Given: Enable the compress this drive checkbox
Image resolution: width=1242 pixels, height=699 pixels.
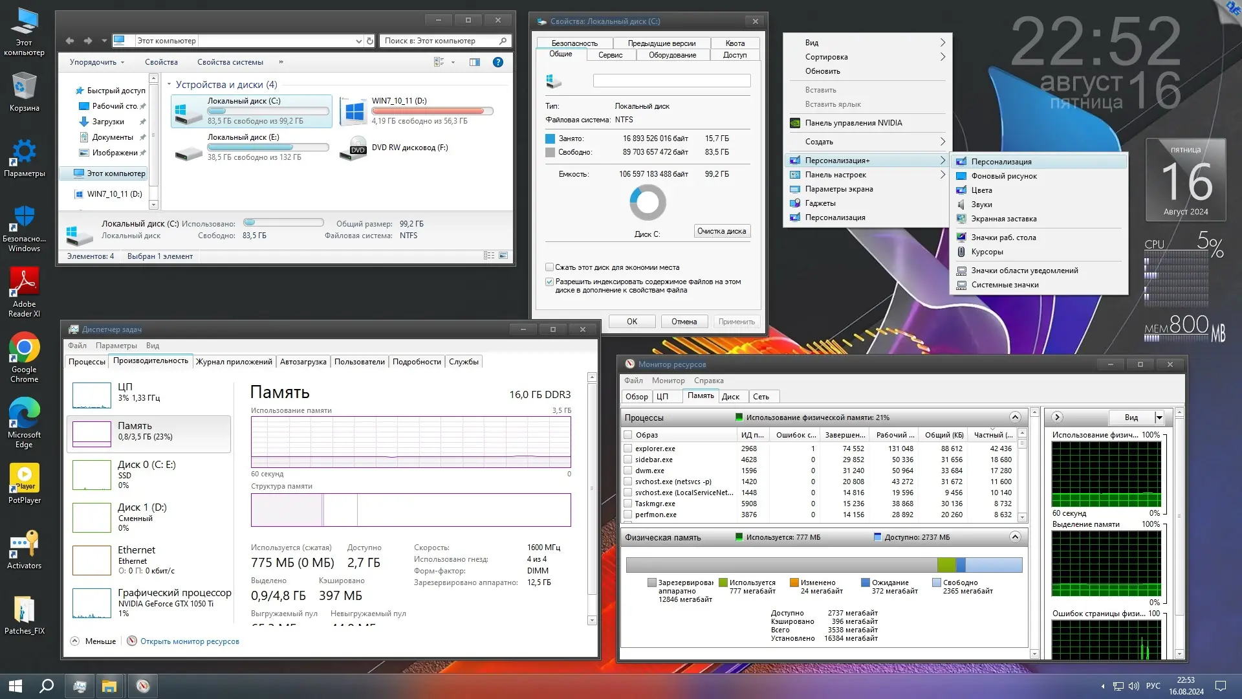Looking at the screenshot, I should 549,267.
